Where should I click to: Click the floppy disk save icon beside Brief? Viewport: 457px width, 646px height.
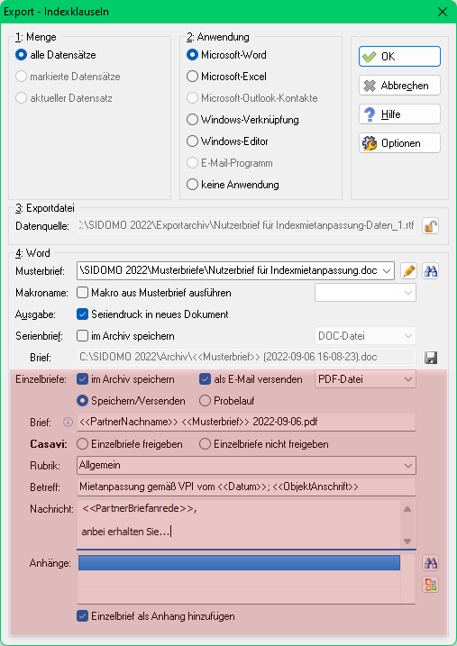pos(431,358)
